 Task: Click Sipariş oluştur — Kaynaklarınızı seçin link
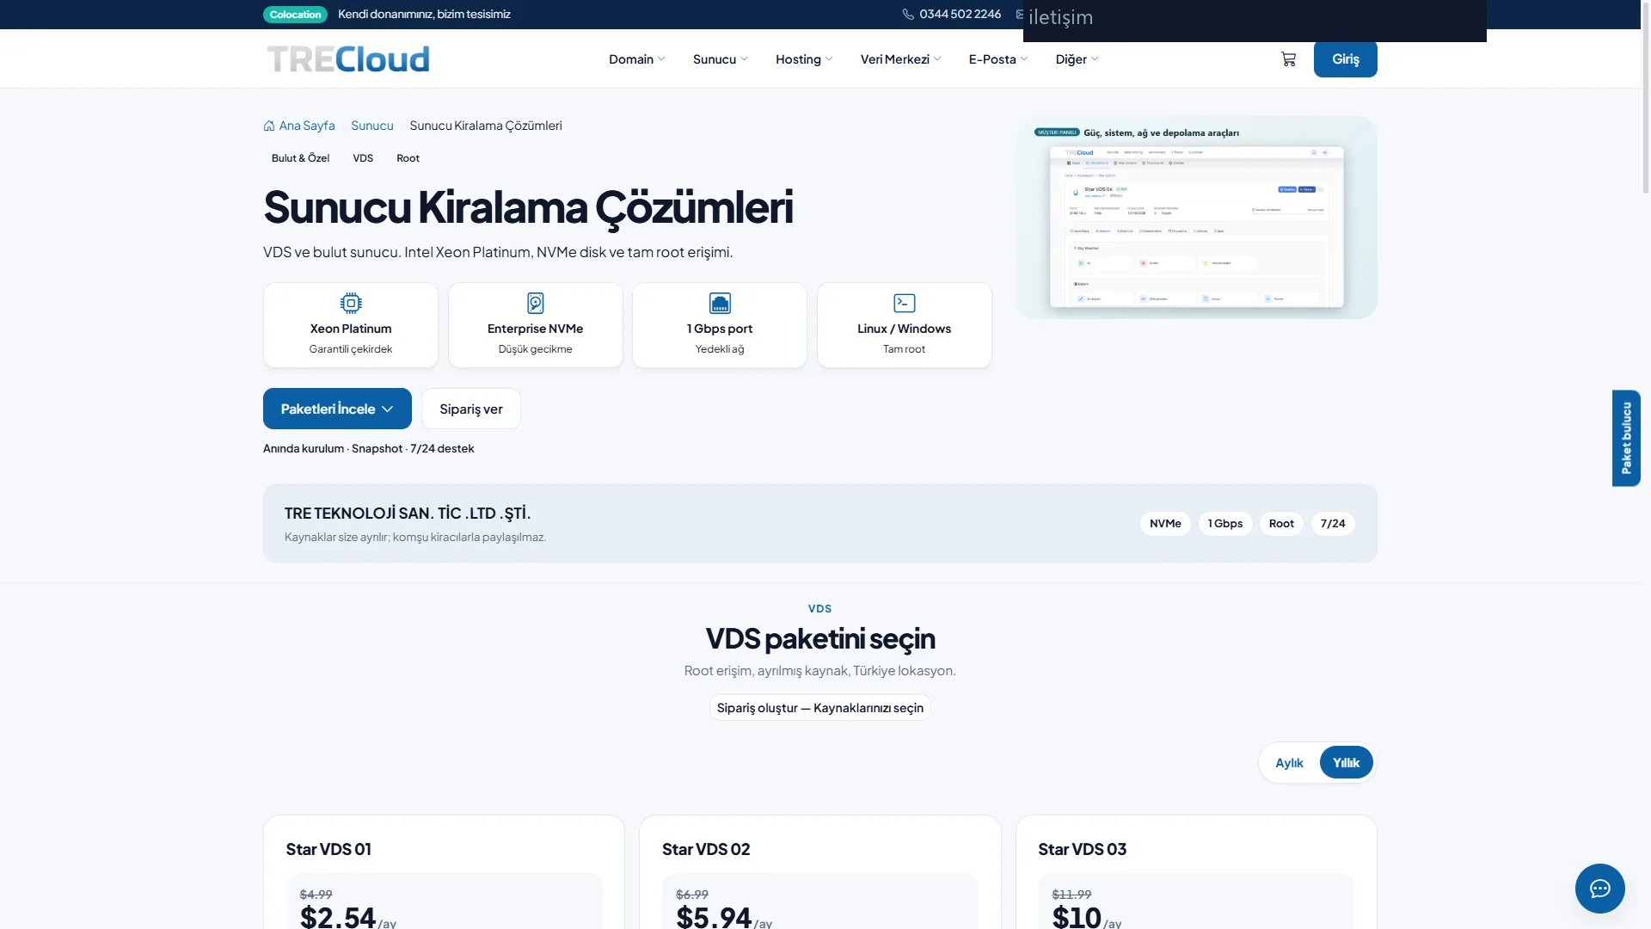coord(819,708)
